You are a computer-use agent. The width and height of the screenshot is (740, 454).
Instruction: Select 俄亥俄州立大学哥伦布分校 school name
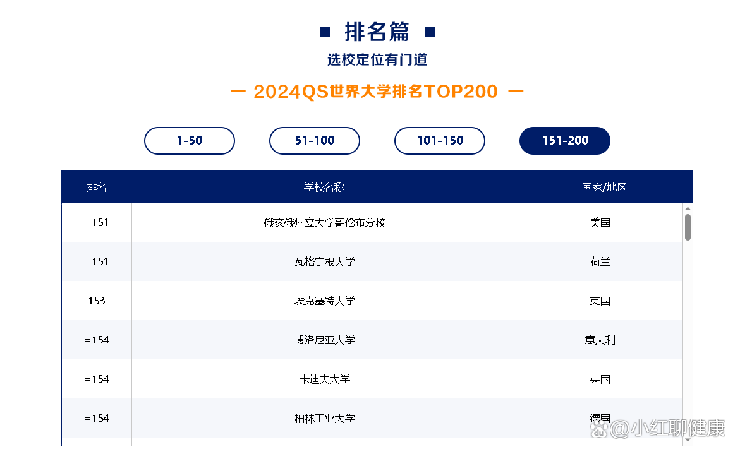[x=325, y=222]
